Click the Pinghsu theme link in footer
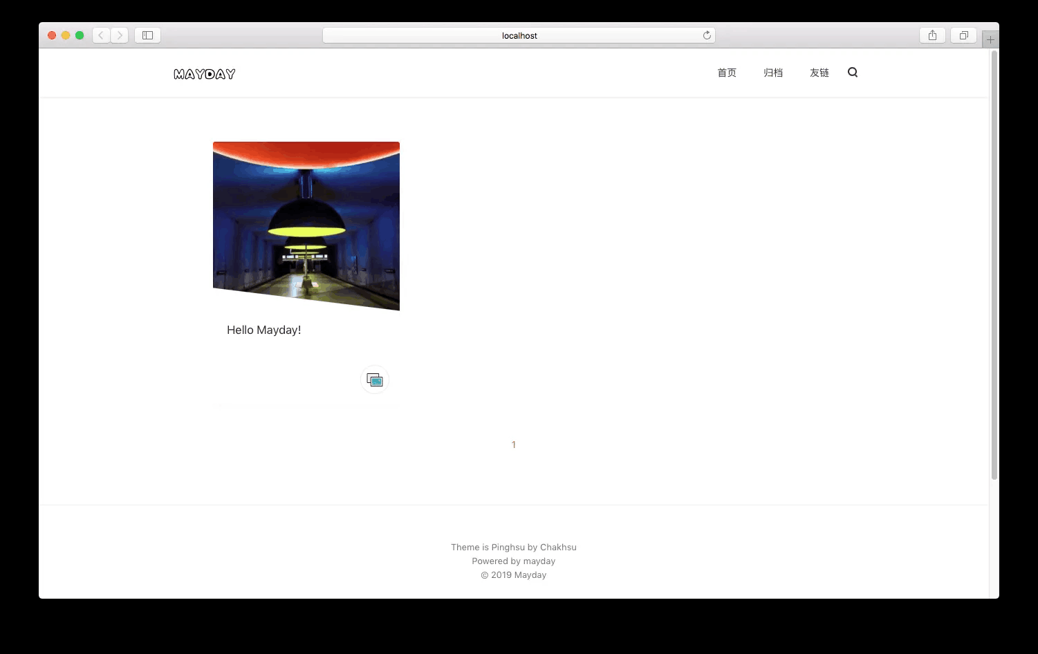This screenshot has height=654, width=1038. 508,547
